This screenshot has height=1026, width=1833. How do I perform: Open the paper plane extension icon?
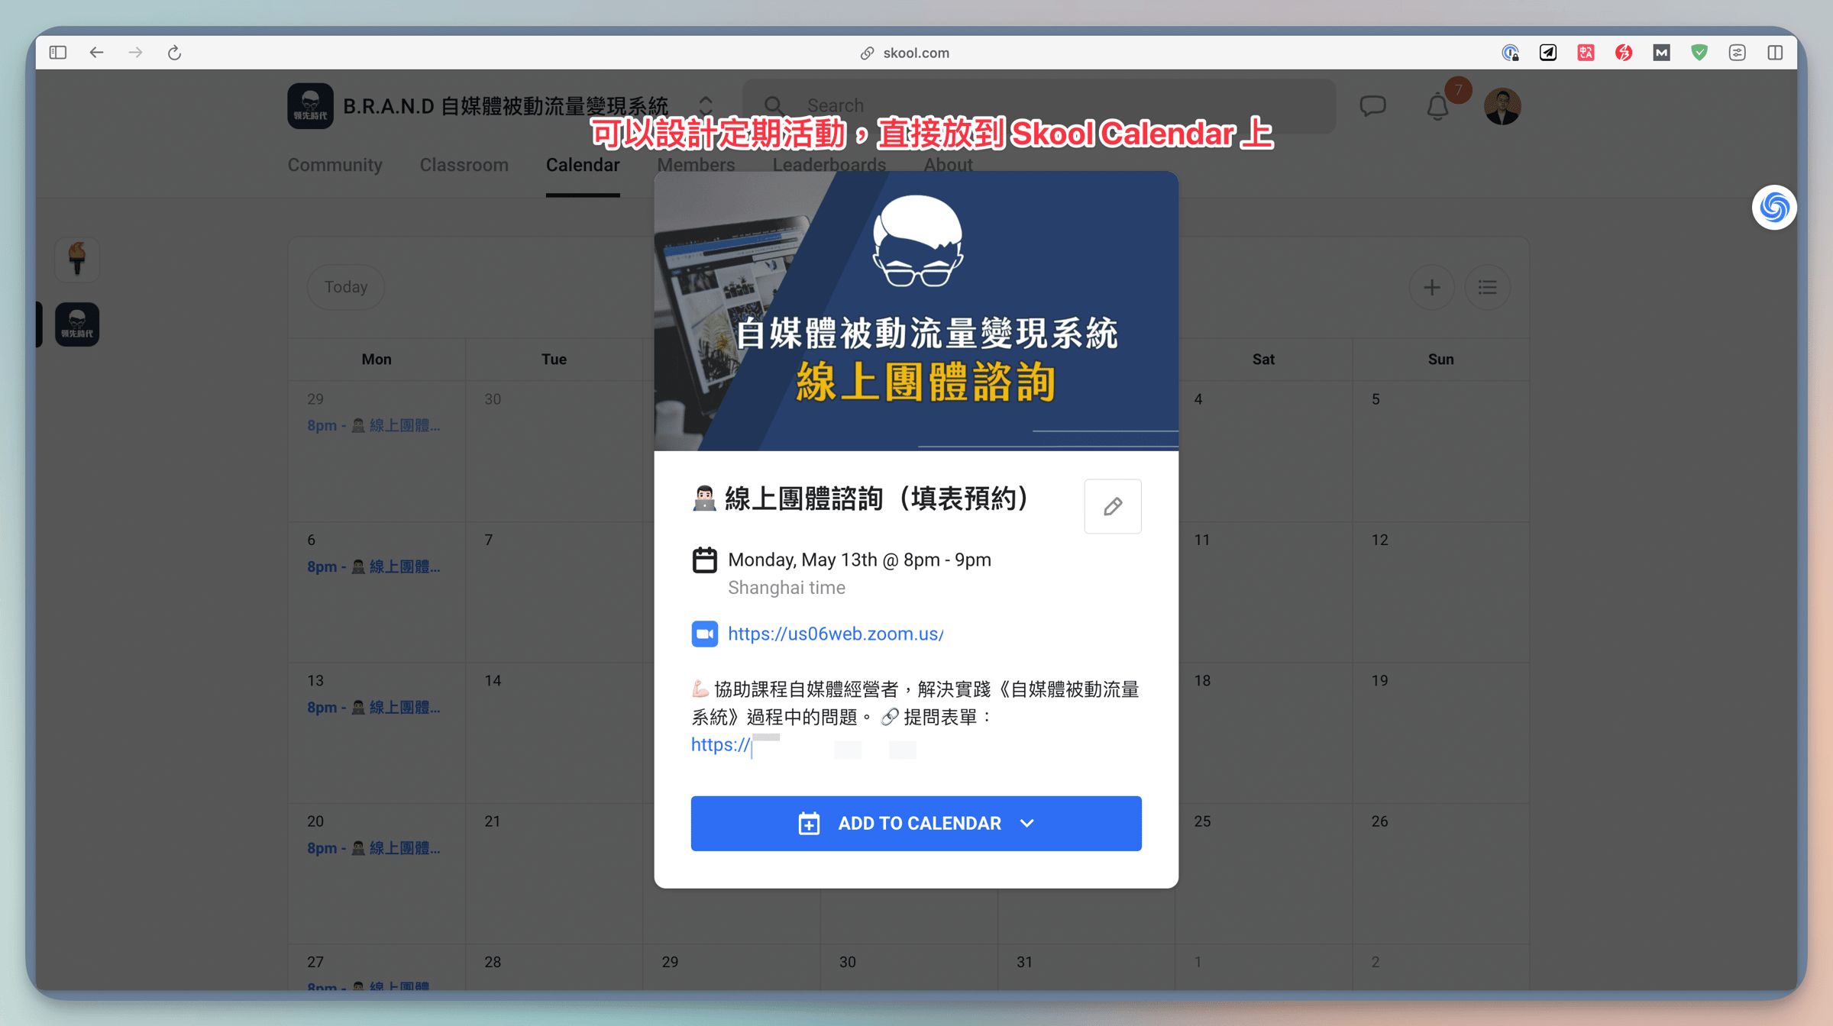(1548, 53)
